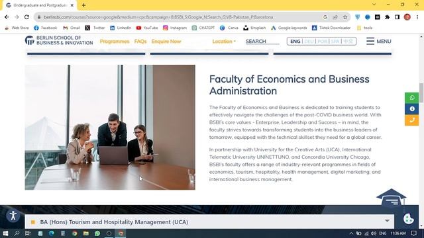Expand the BA Tourism and Hospitality course row
424x238 pixels.
pos(209,222)
